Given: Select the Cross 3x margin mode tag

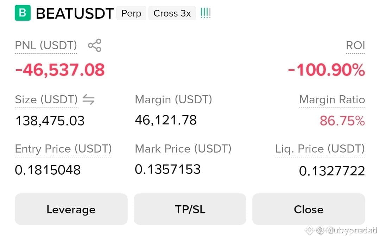Looking at the screenshot, I should [172, 13].
